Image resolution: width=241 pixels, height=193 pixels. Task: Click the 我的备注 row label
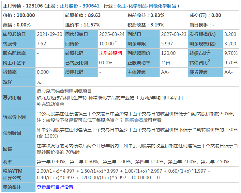[x=19, y=187]
